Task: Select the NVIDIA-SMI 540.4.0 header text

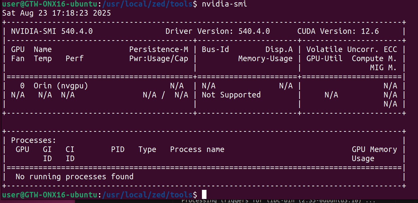Action: click(x=52, y=31)
